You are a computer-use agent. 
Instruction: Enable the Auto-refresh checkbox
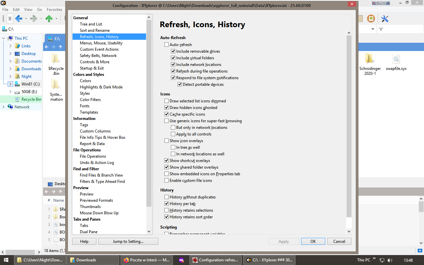[x=166, y=44]
